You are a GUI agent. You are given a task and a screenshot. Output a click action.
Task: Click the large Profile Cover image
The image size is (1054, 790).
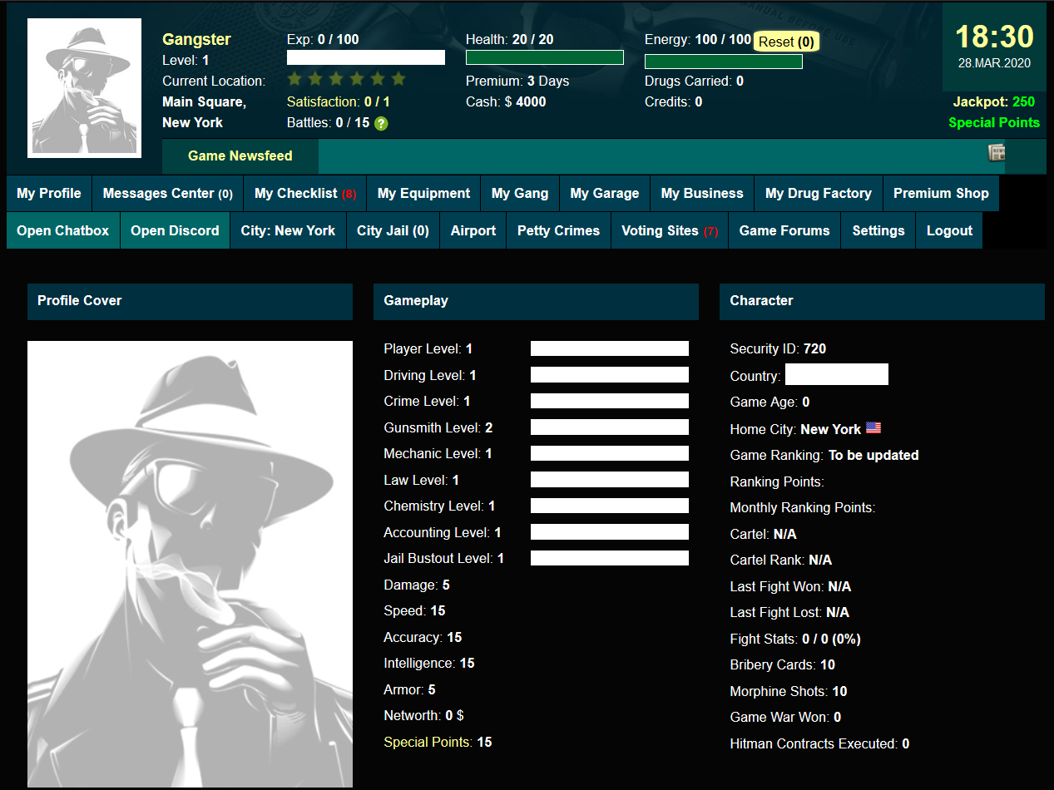[190, 563]
